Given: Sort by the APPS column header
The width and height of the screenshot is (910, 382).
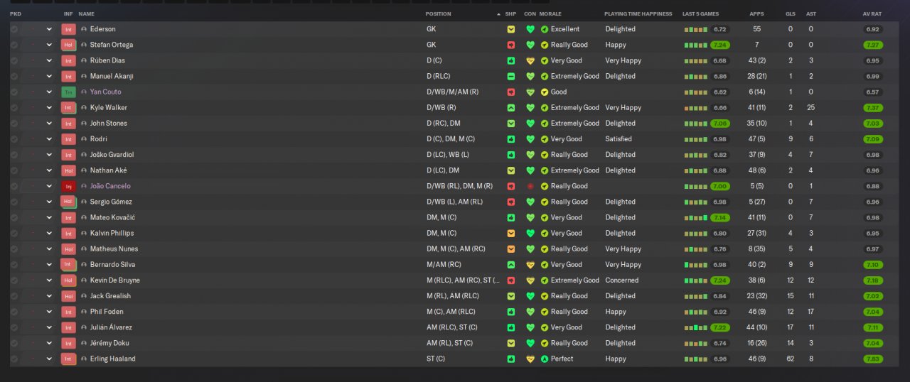Looking at the screenshot, I should pos(756,14).
